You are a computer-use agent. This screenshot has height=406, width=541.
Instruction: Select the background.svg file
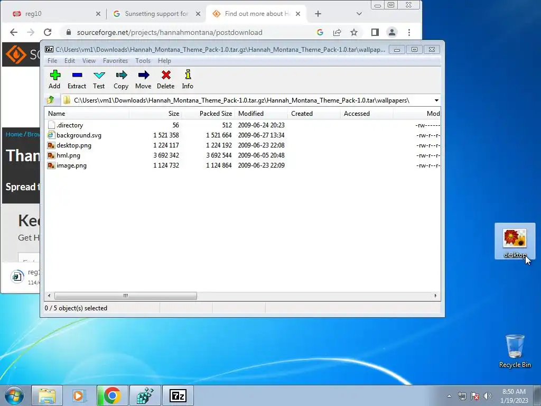point(242,135)
